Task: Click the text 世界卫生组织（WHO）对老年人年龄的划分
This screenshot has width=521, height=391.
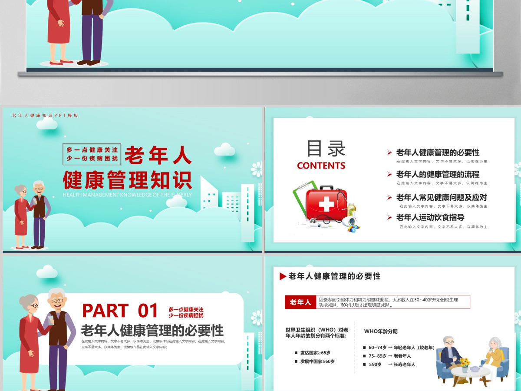Action: coord(317,333)
